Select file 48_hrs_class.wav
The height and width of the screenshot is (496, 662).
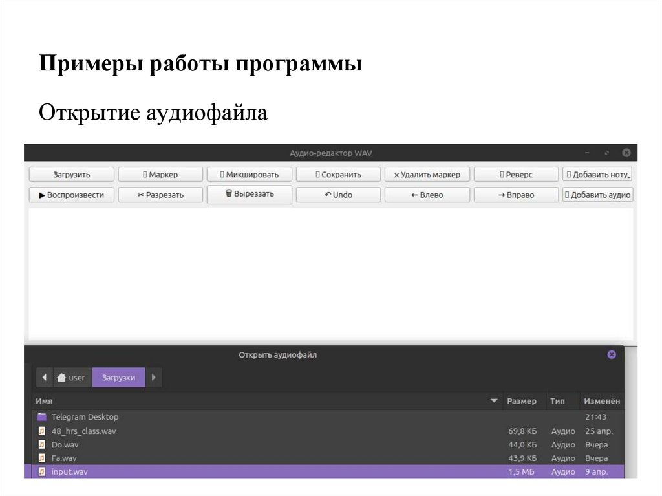point(328,431)
